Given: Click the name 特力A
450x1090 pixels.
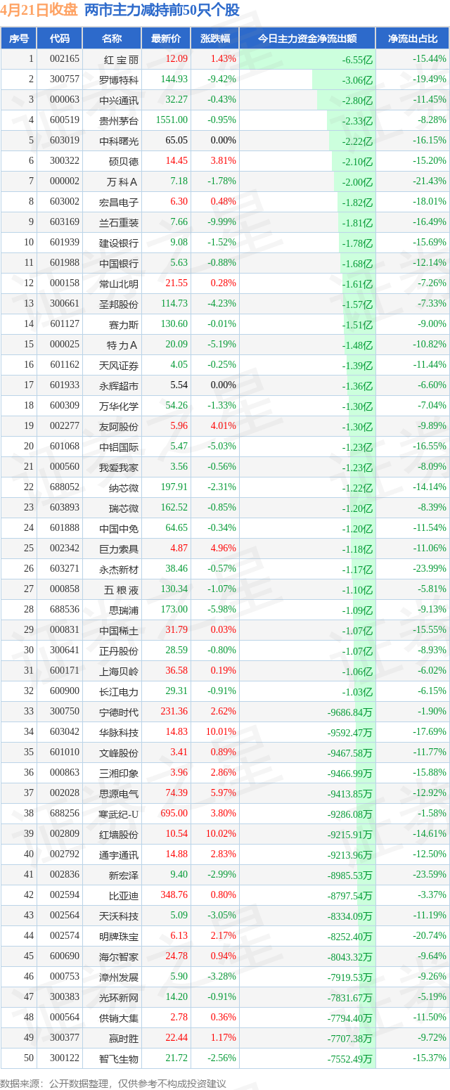Looking at the screenshot, I should 122,345.
